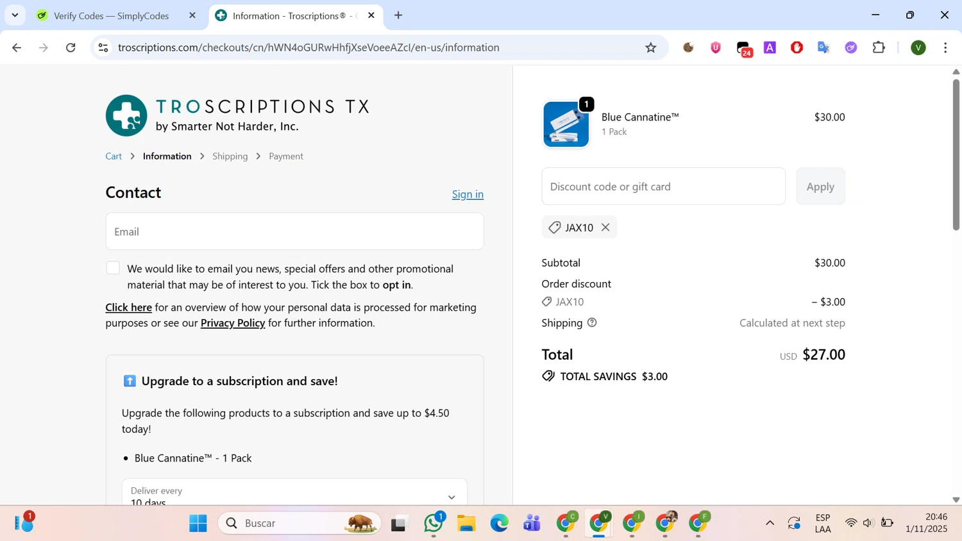
Task: Click the shipping help question icon
Action: coord(592,322)
